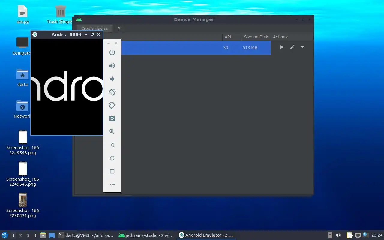Open the application menu bird icon

click(4, 235)
